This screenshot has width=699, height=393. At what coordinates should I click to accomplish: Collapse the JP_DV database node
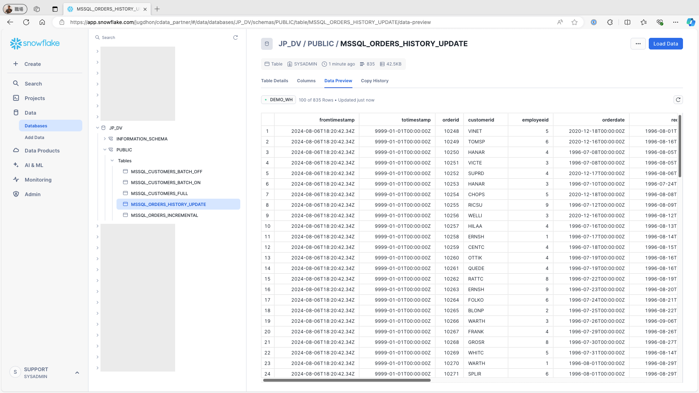(x=98, y=128)
